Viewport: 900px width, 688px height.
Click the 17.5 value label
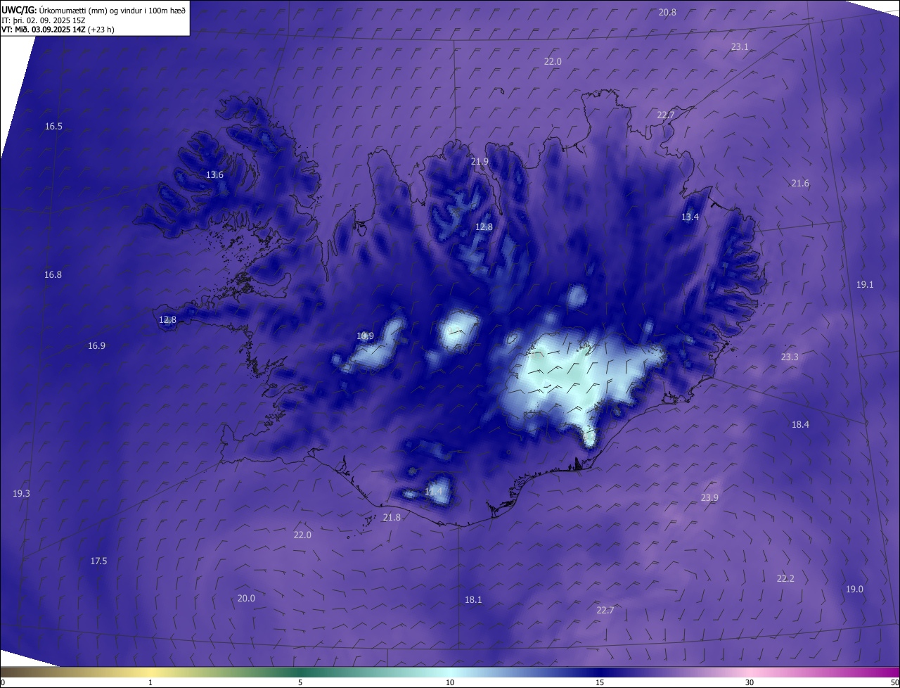coord(98,561)
